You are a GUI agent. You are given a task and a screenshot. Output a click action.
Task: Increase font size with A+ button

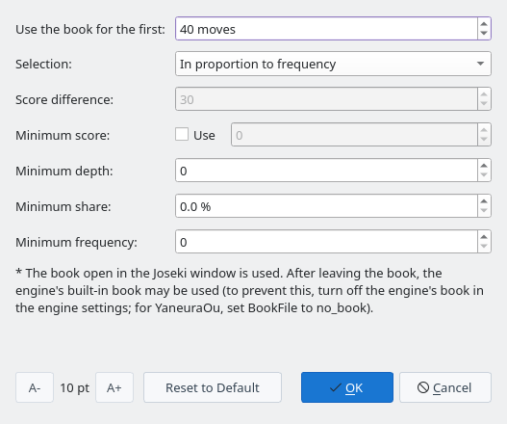[x=114, y=387]
